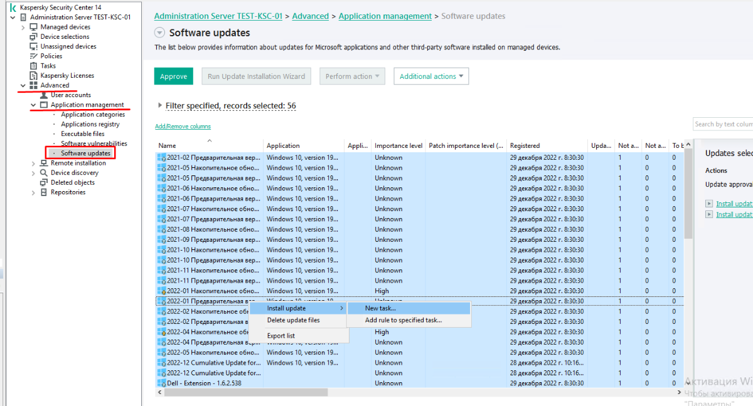Open the Add/Remove columns link
This screenshot has width=753, height=406.
pos(183,127)
